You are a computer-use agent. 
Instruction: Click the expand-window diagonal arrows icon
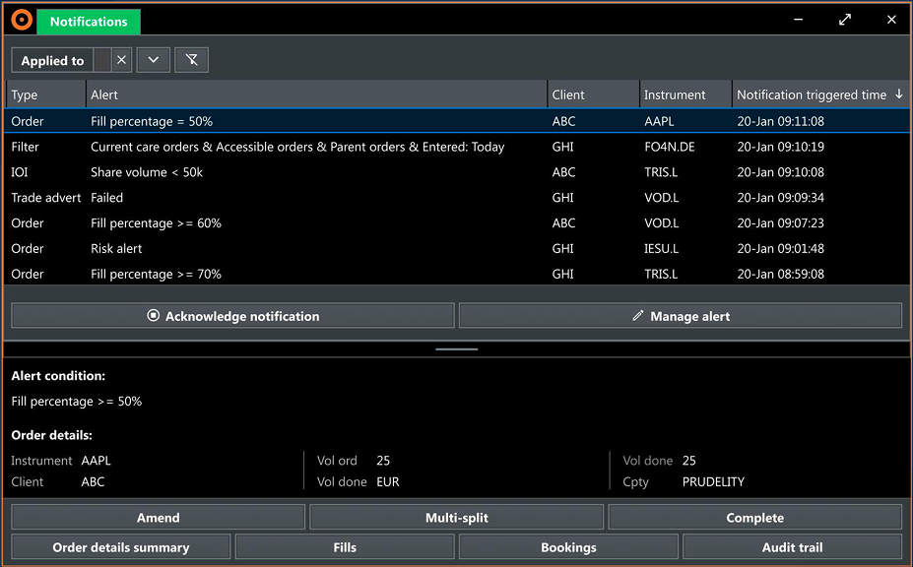pos(844,19)
